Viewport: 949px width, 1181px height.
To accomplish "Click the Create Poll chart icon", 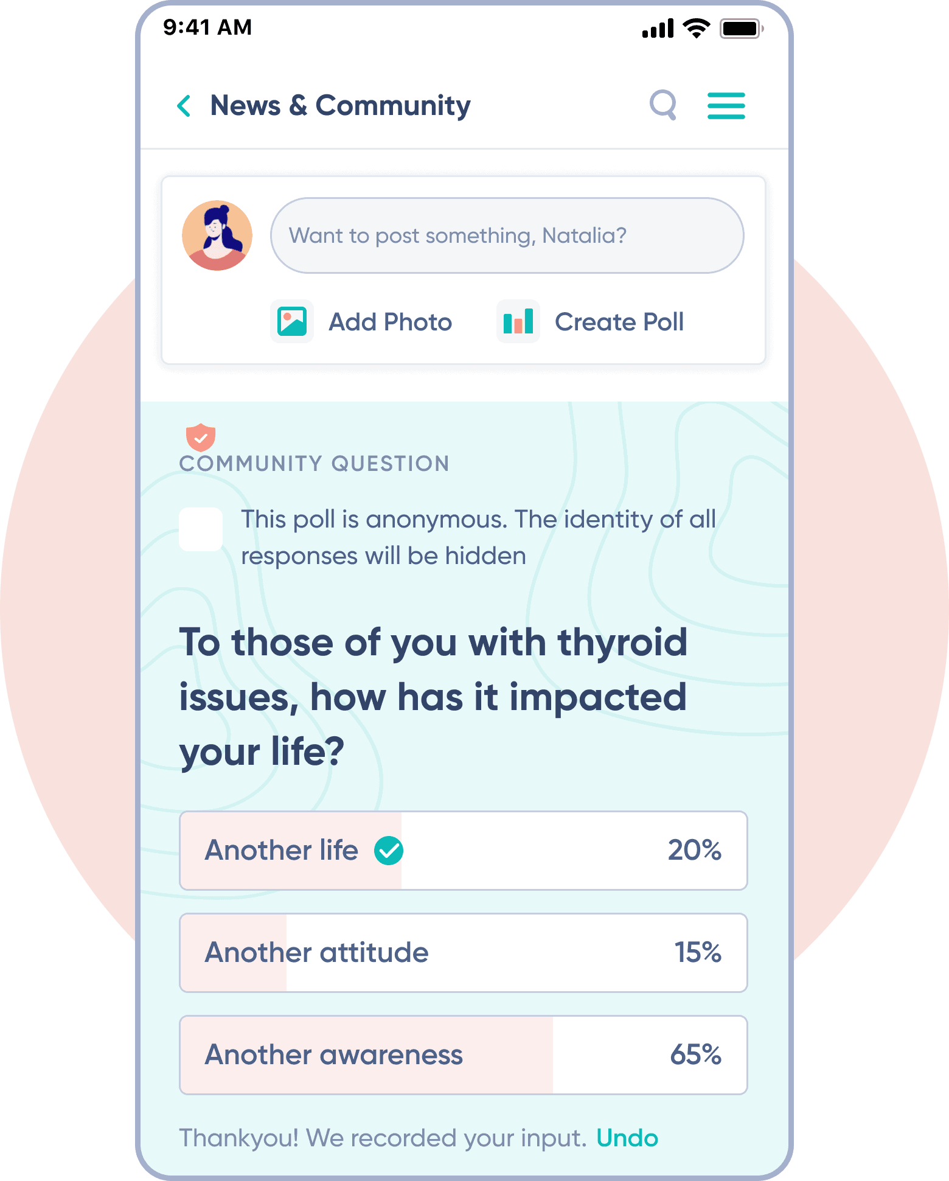I will pos(518,322).
